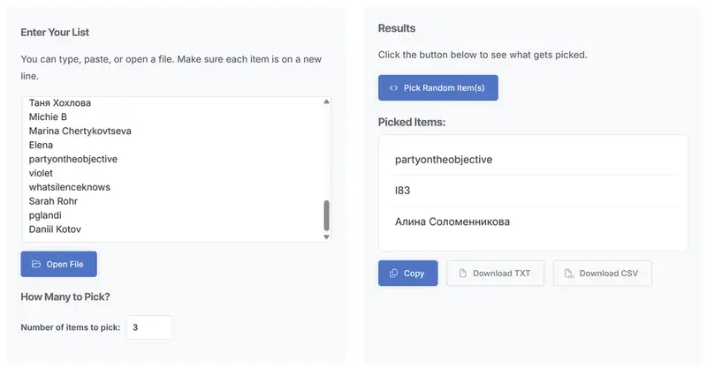Click the Number of items to pick field
707x368 pixels.
pos(148,327)
